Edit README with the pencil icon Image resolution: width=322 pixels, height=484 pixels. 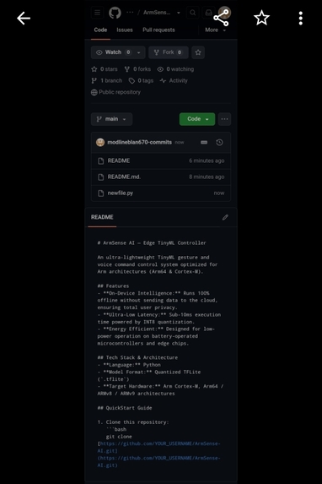point(225,217)
